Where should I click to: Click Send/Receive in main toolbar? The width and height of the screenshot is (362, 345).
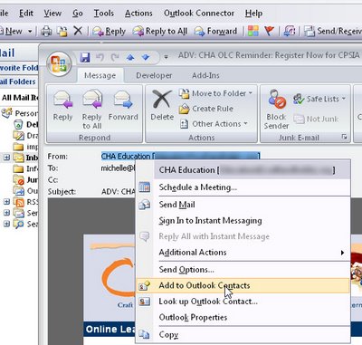tap(333, 31)
